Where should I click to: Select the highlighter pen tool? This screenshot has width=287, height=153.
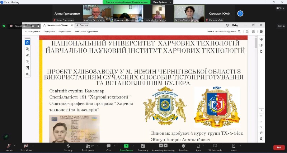(27, 55)
